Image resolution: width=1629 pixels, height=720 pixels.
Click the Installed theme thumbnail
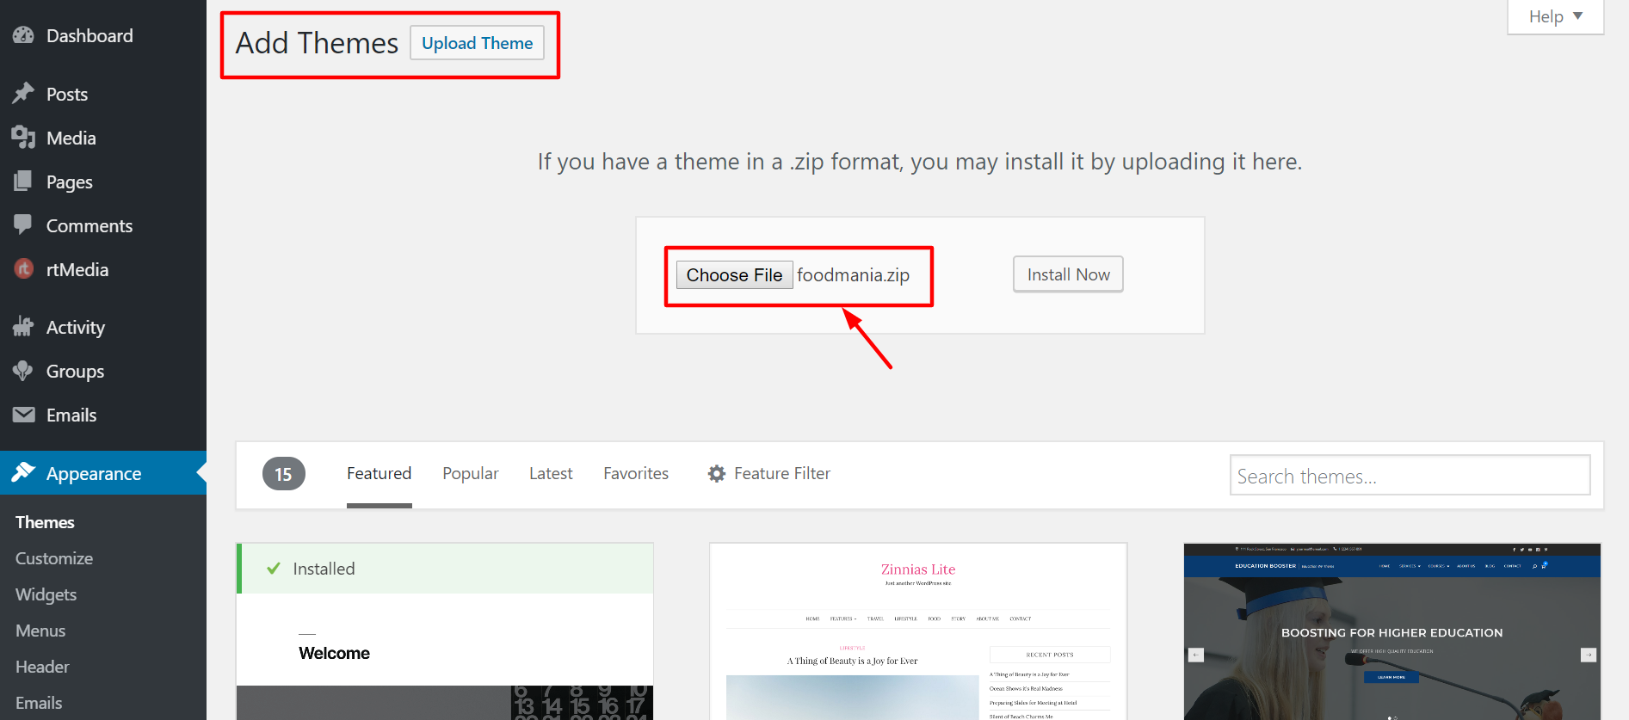tap(445, 631)
